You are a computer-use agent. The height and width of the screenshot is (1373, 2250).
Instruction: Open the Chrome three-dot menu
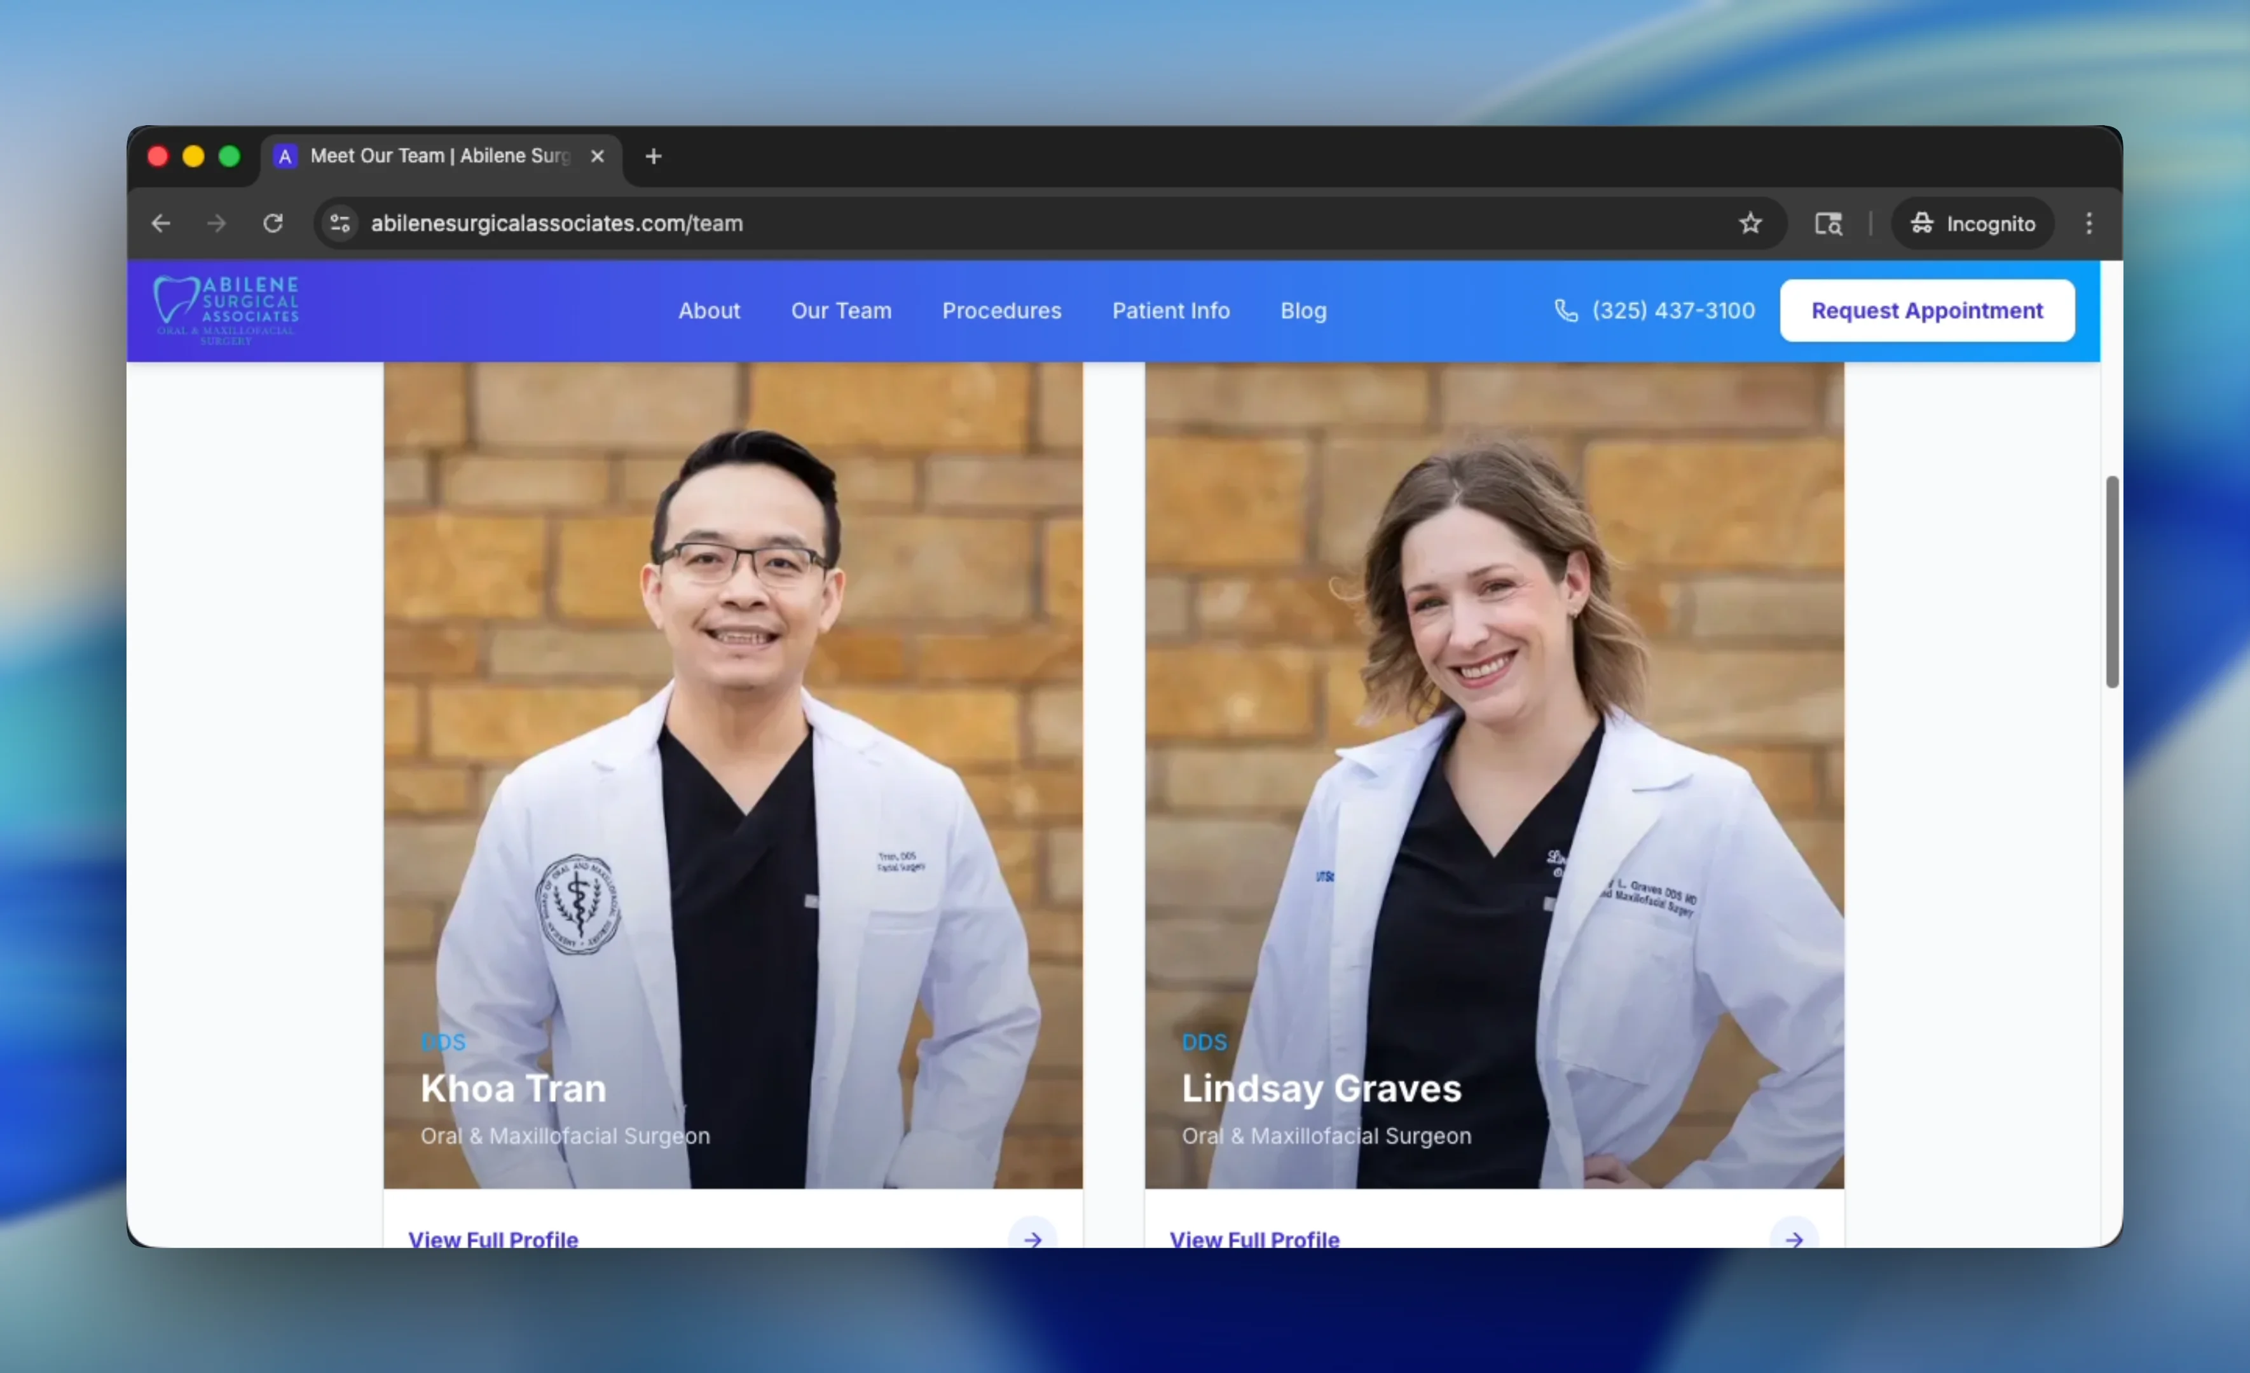coord(2089,222)
